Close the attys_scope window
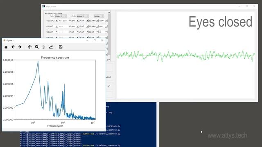262x147 pixels. coord(254,6)
